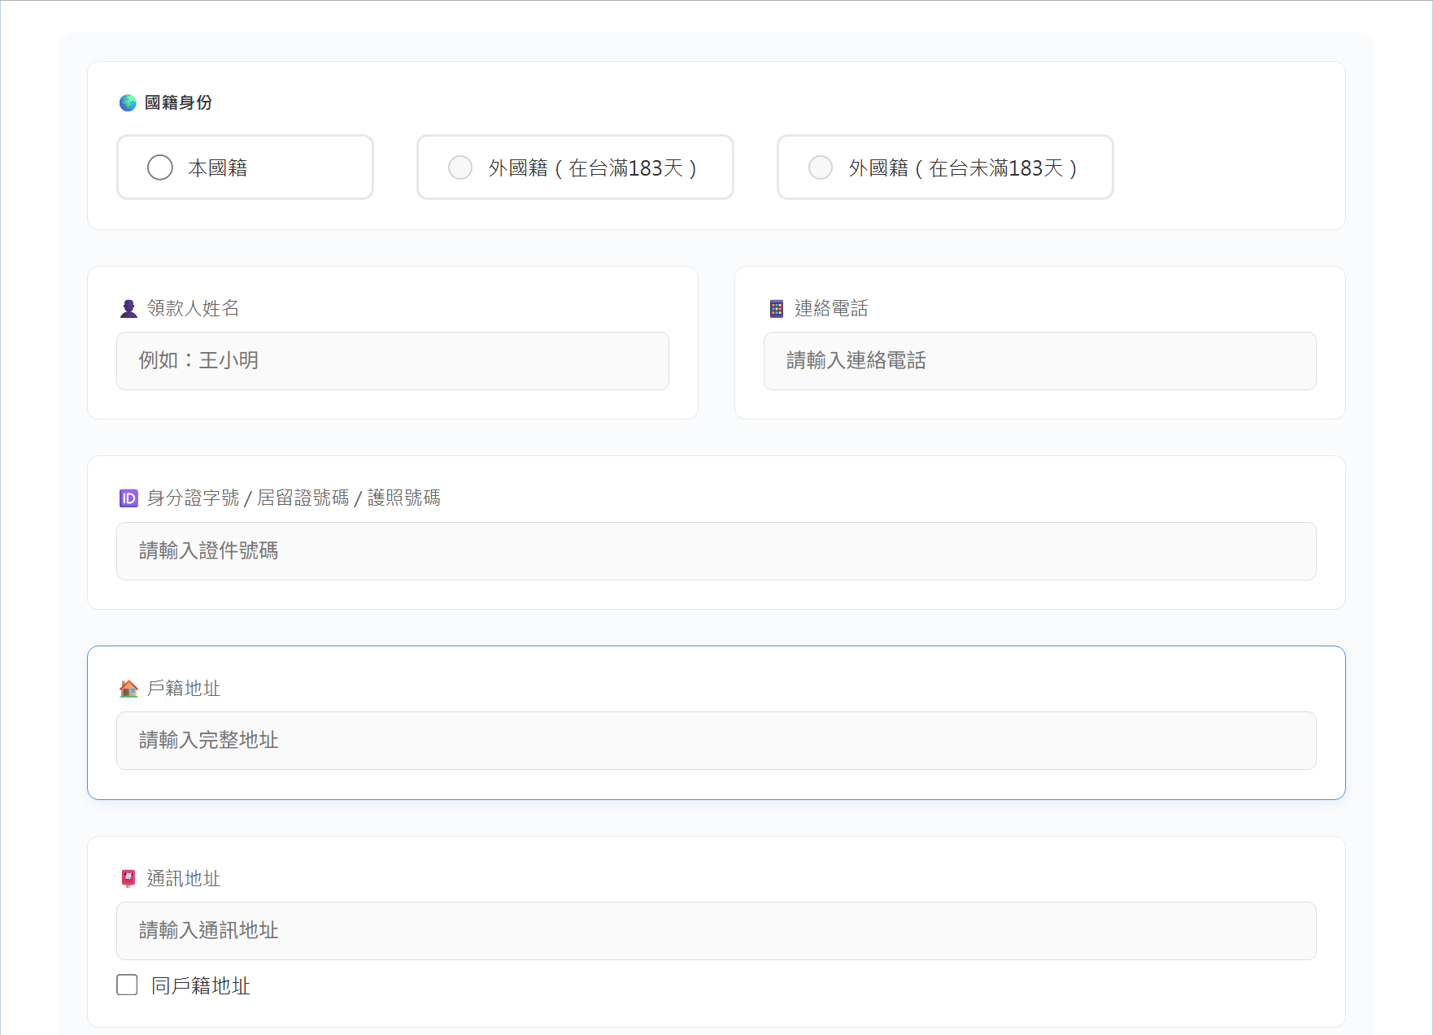
Task: Click the phone icon beside 連絡電話
Action: click(x=776, y=309)
